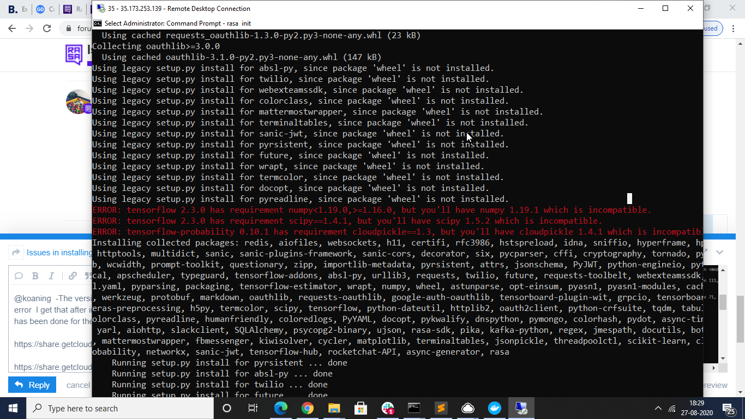Click the Cortana circle icon in taskbar

click(x=227, y=408)
